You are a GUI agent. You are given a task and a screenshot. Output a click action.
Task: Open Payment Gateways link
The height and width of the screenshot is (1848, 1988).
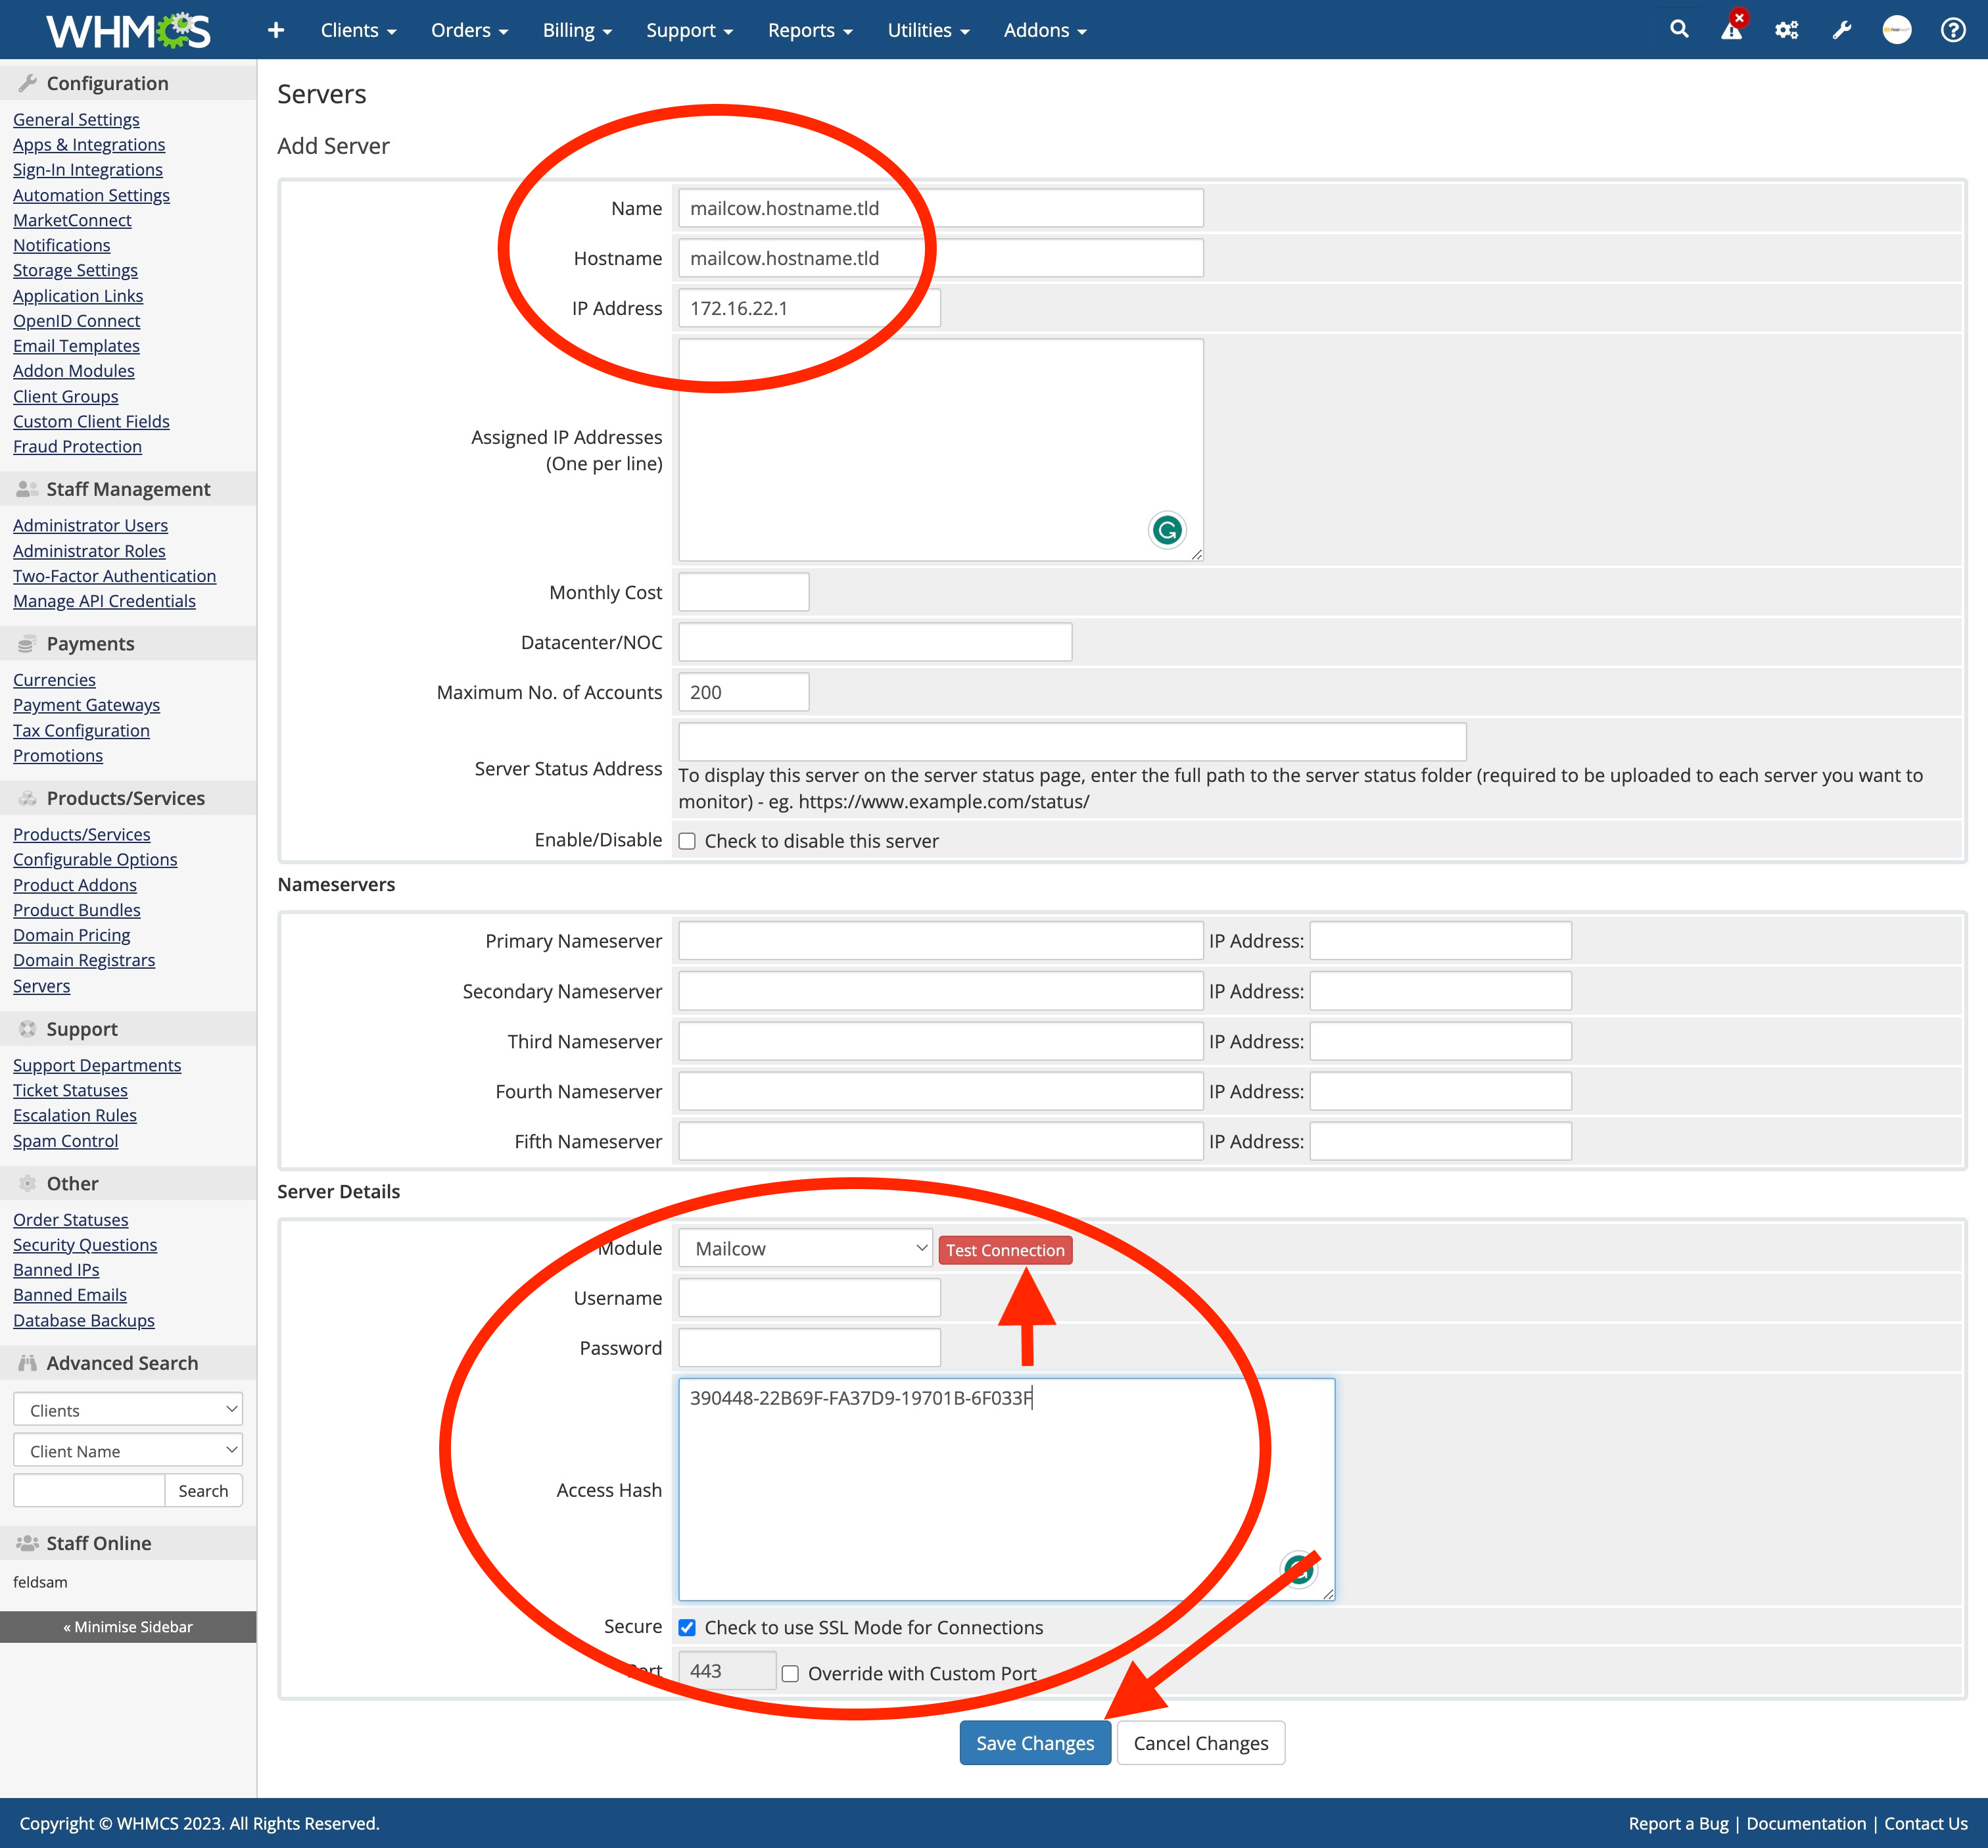coord(86,705)
